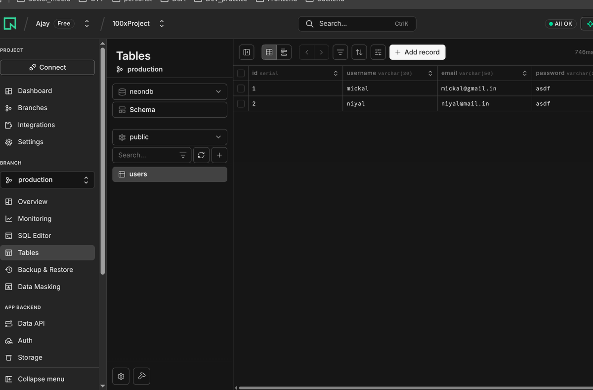Select all rows checkbox in header

241,73
